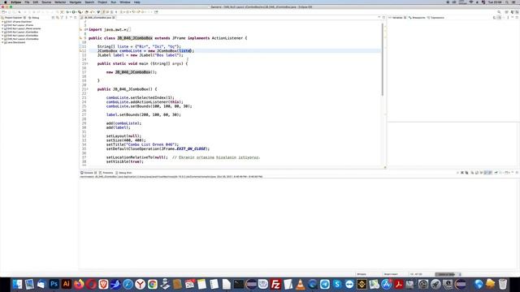Switch to the Variables tab
This screenshot has height=292, width=520.
point(397,18)
